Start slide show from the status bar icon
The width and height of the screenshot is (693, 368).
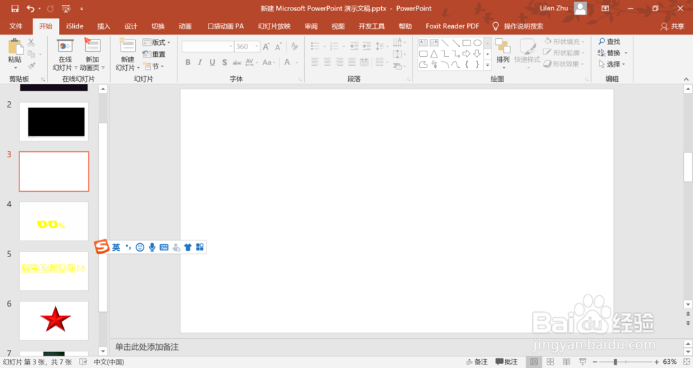click(x=583, y=362)
